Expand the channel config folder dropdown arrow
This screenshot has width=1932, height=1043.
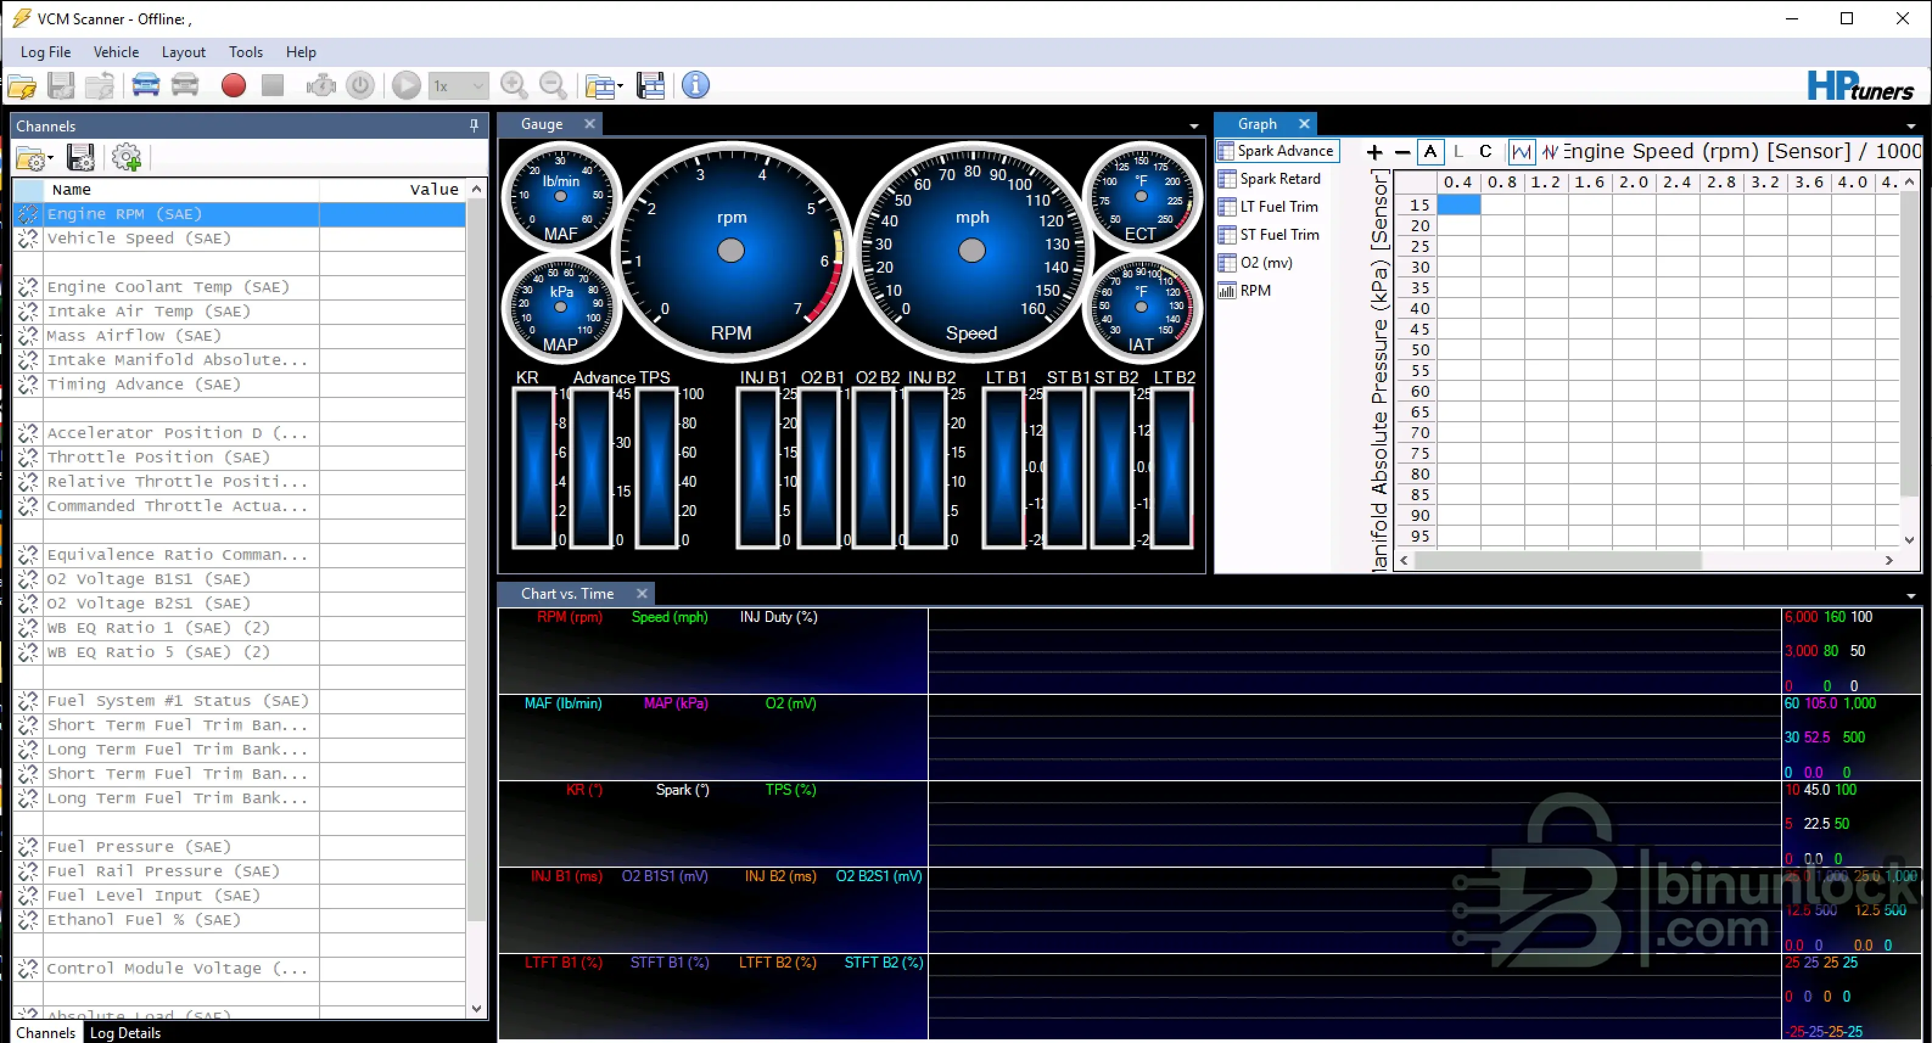(x=51, y=158)
